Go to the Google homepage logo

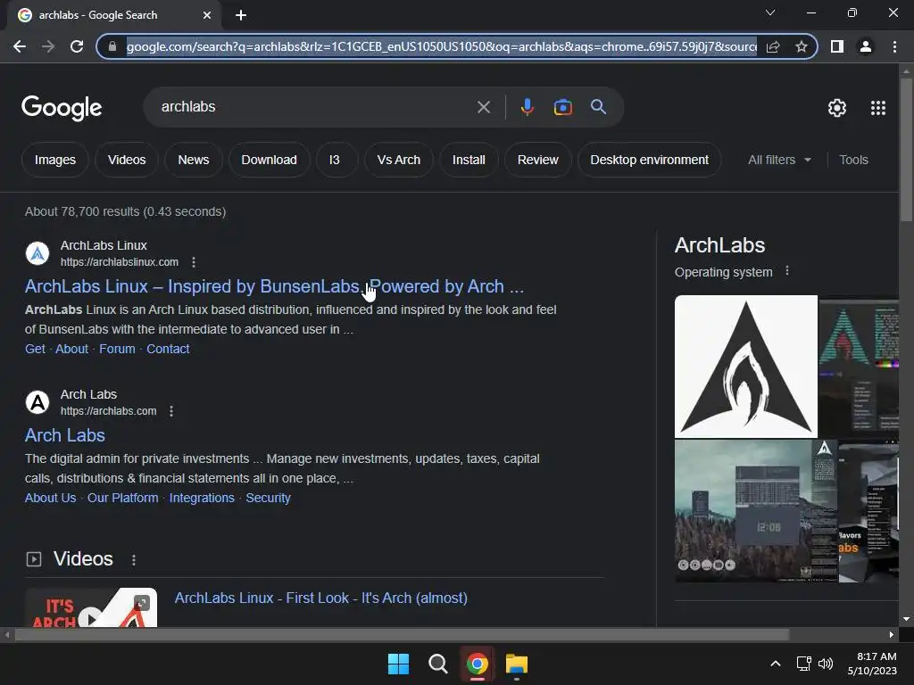(x=62, y=108)
